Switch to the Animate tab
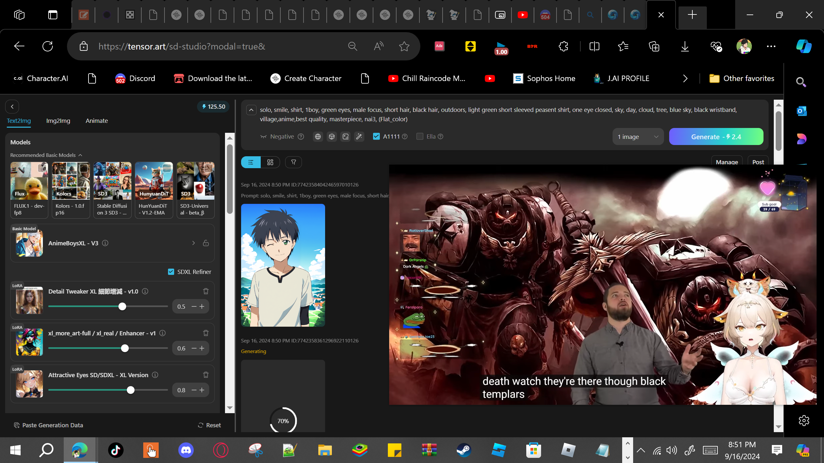 pyautogui.click(x=97, y=121)
